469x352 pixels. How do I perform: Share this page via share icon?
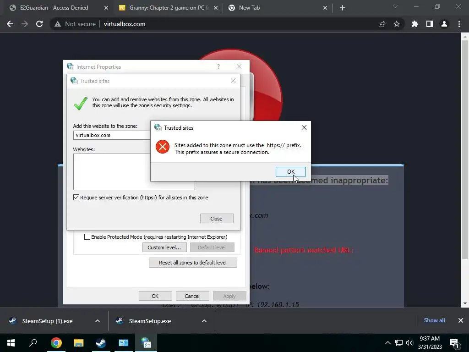point(382,24)
